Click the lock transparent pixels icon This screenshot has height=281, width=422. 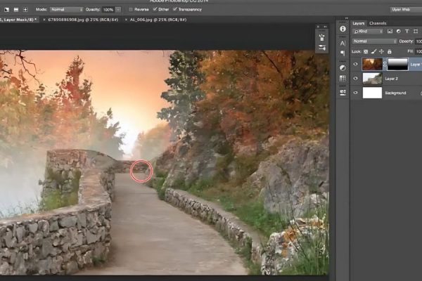[x=366, y=52]
